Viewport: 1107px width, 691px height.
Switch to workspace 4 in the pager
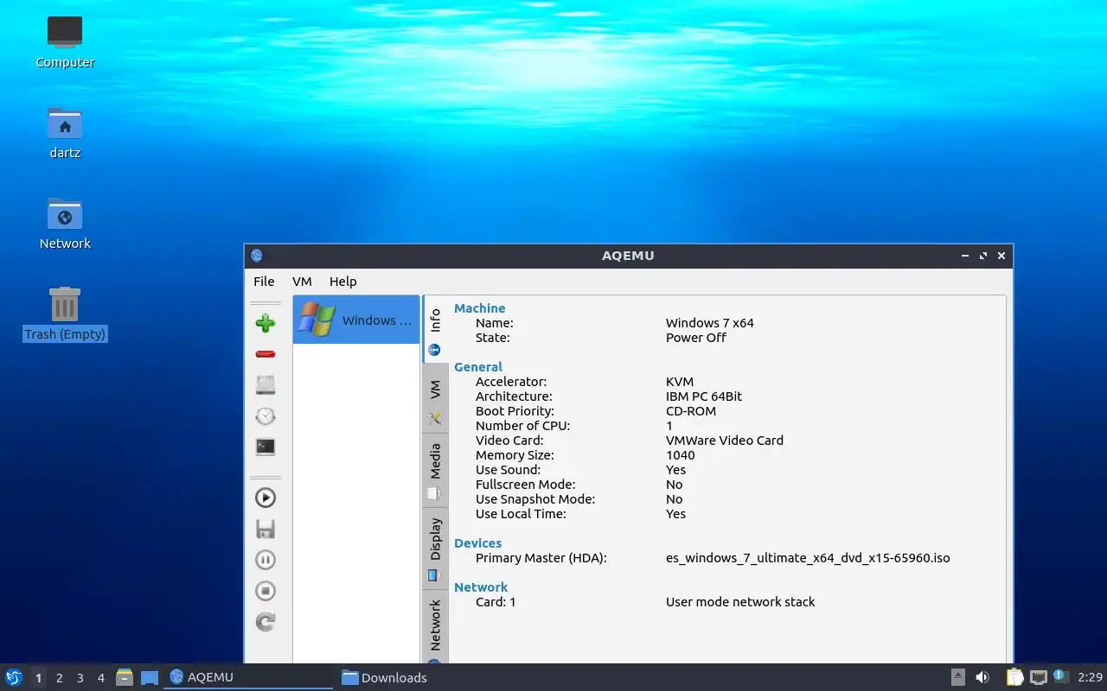pyautogui.click(x=100, y=678)
